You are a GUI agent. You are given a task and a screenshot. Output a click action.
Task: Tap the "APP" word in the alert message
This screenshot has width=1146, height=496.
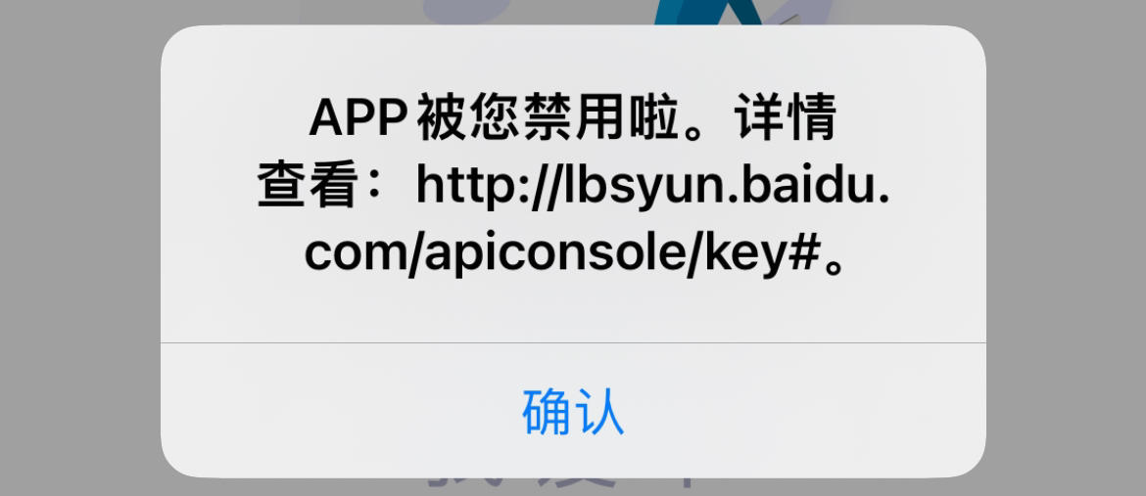click(358, 119)
